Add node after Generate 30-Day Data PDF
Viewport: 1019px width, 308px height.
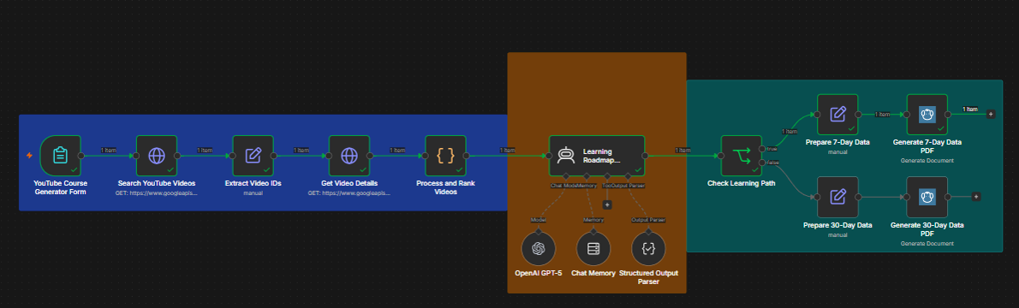pyautogui.click(x=976, y=196)
